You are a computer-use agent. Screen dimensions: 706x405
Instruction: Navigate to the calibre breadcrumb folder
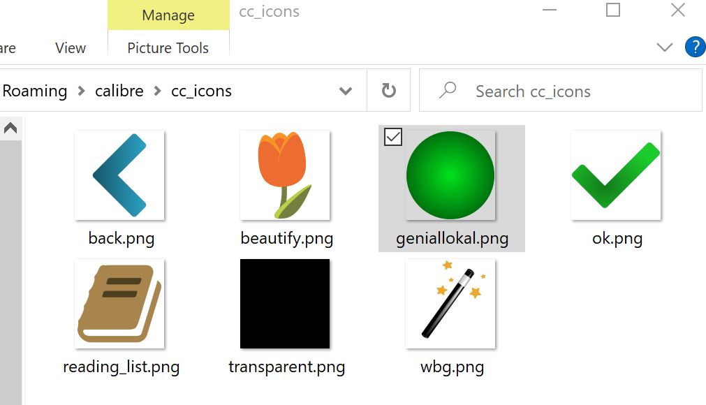click(x=119, y=91)
